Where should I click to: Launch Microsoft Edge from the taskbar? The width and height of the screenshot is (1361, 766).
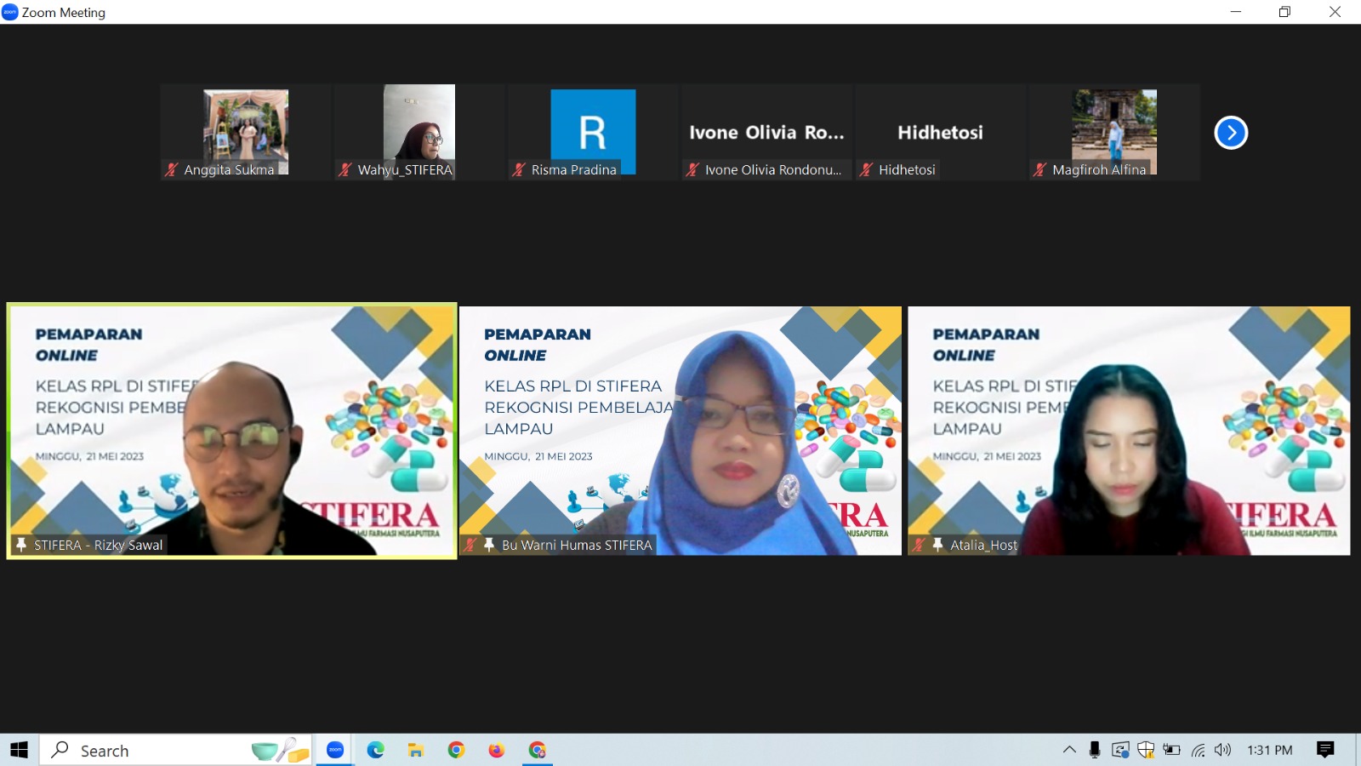click(375, 750)
